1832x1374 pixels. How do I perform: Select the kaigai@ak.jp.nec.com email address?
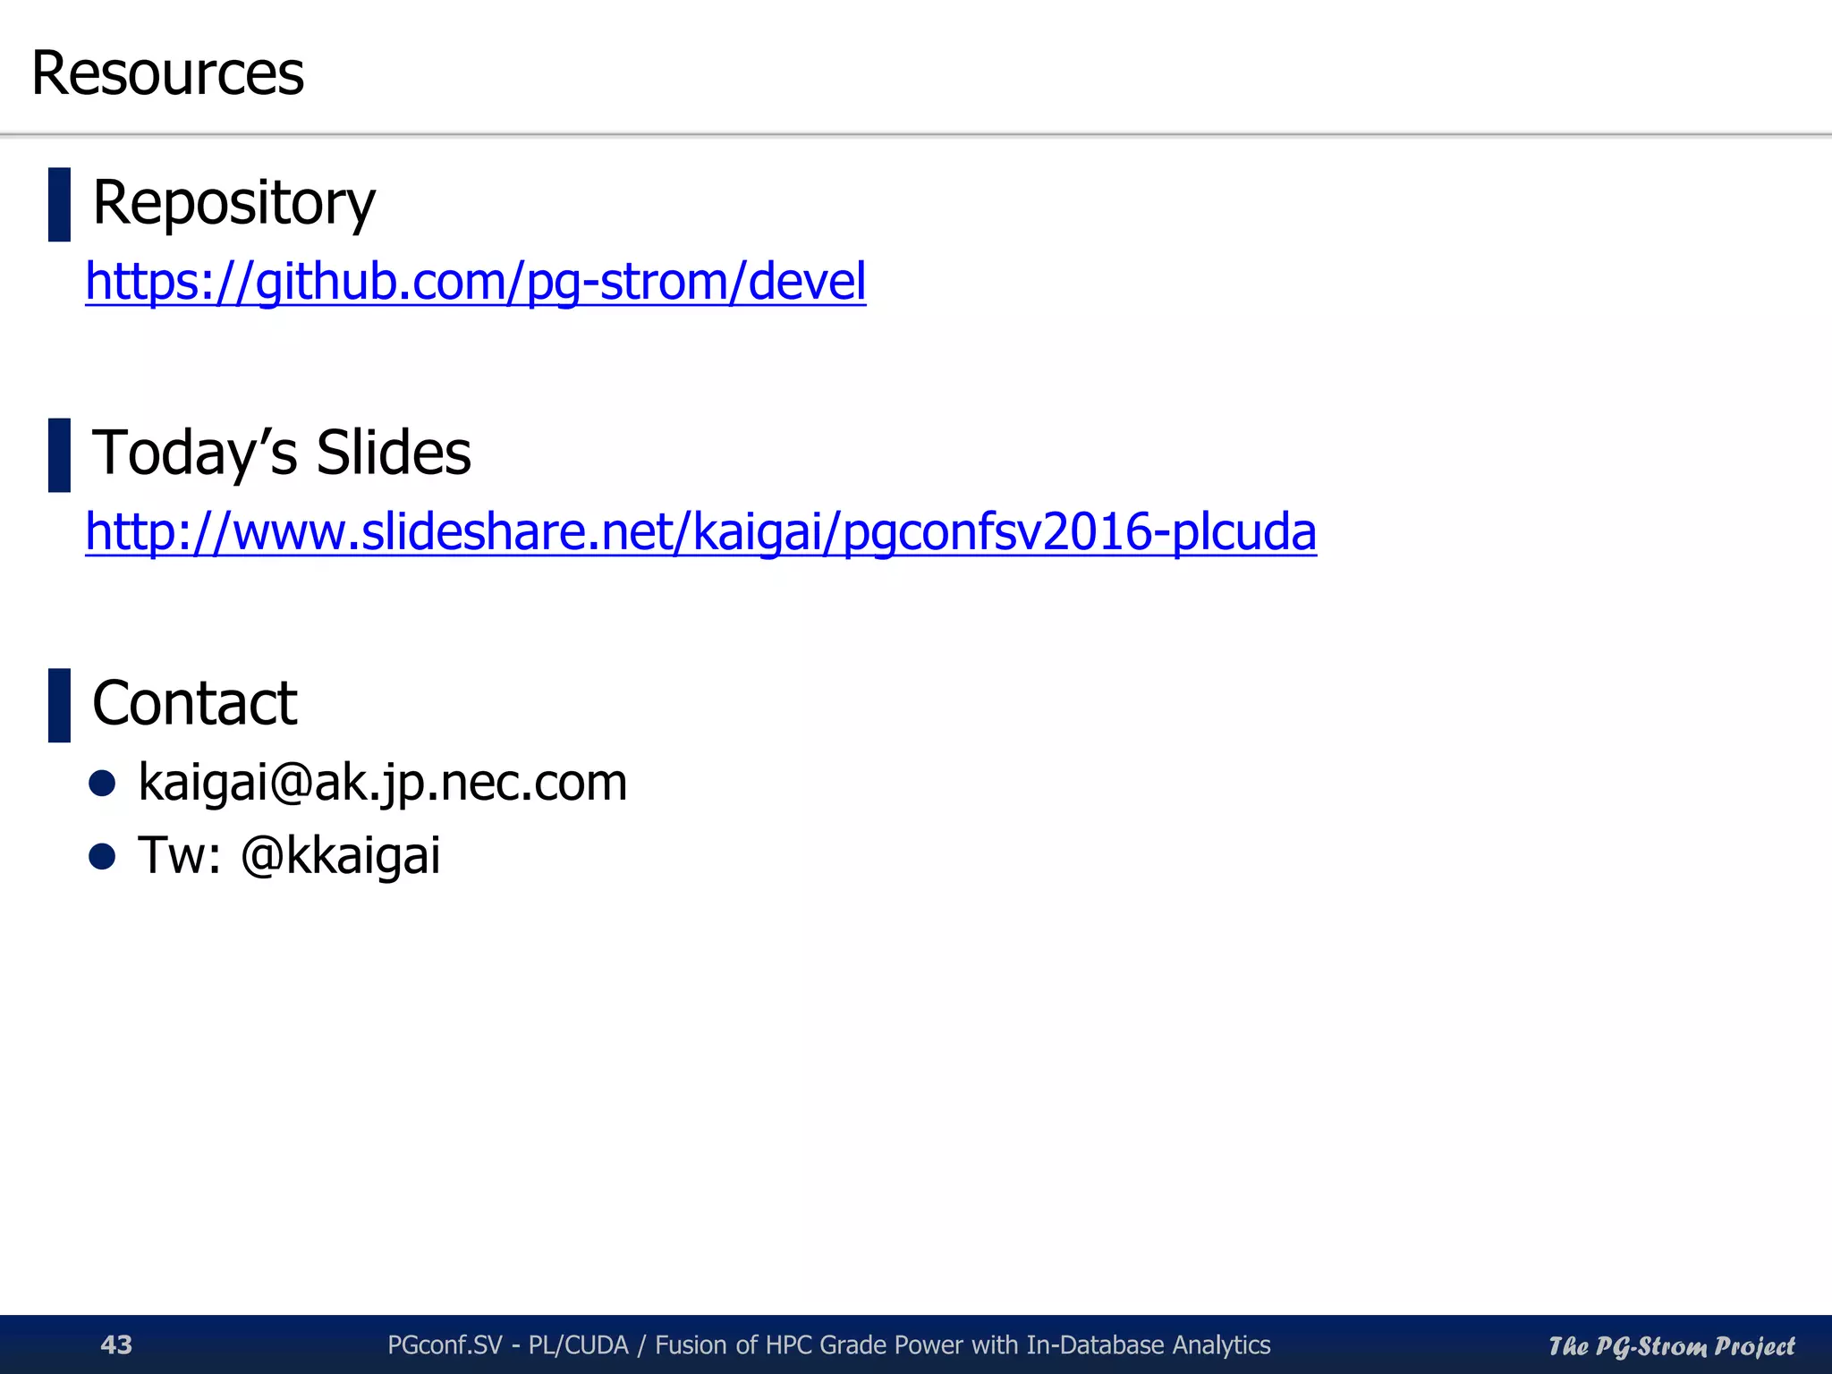click(383, 783)
